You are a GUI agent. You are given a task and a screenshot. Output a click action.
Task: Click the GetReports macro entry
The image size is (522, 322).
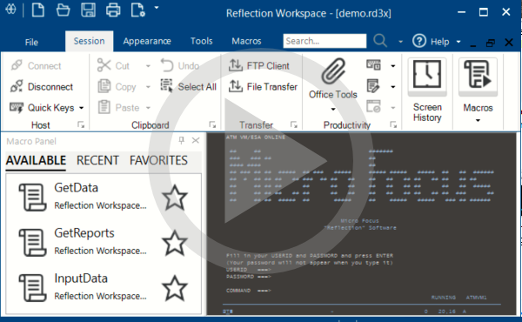[x=104, y=242]
